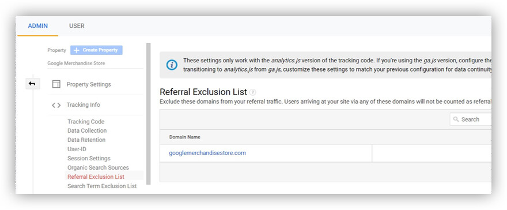Screen dimensions: 507x210
Task: Click the Search input field
Action: click(x=471, y=119)
